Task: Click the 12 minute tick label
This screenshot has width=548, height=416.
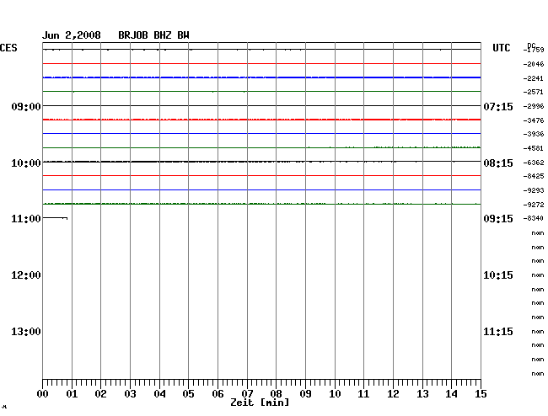Action: [x=393, y=394]
